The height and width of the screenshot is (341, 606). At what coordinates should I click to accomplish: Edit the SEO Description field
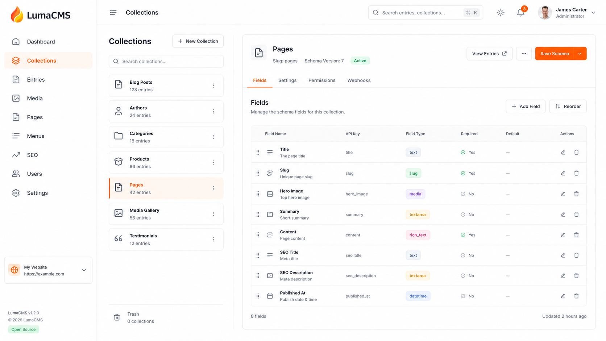click(563, 276)
